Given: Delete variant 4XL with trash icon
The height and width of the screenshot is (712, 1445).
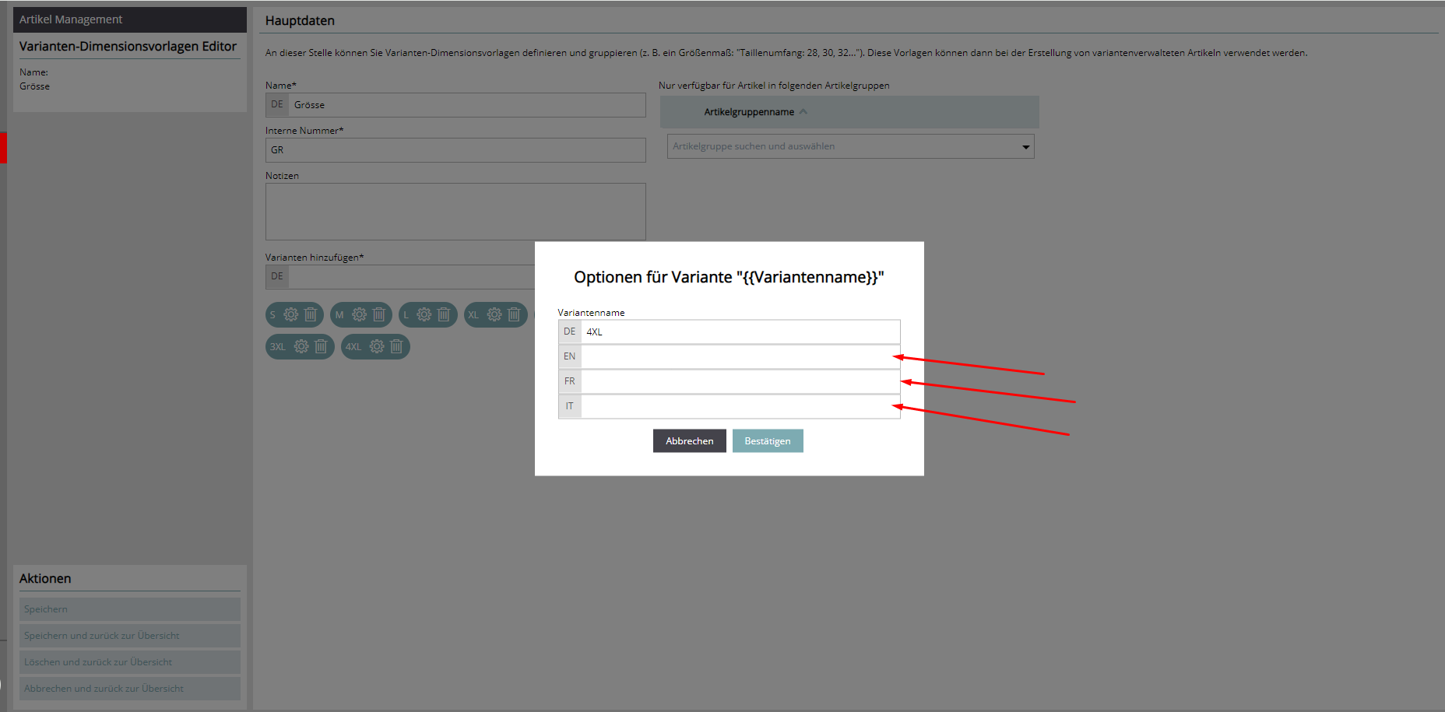Looking at the screenshot, I should 396,346.
